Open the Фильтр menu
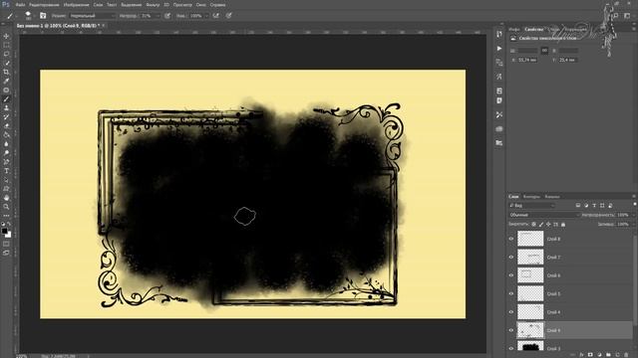 [x=153, y=5]
